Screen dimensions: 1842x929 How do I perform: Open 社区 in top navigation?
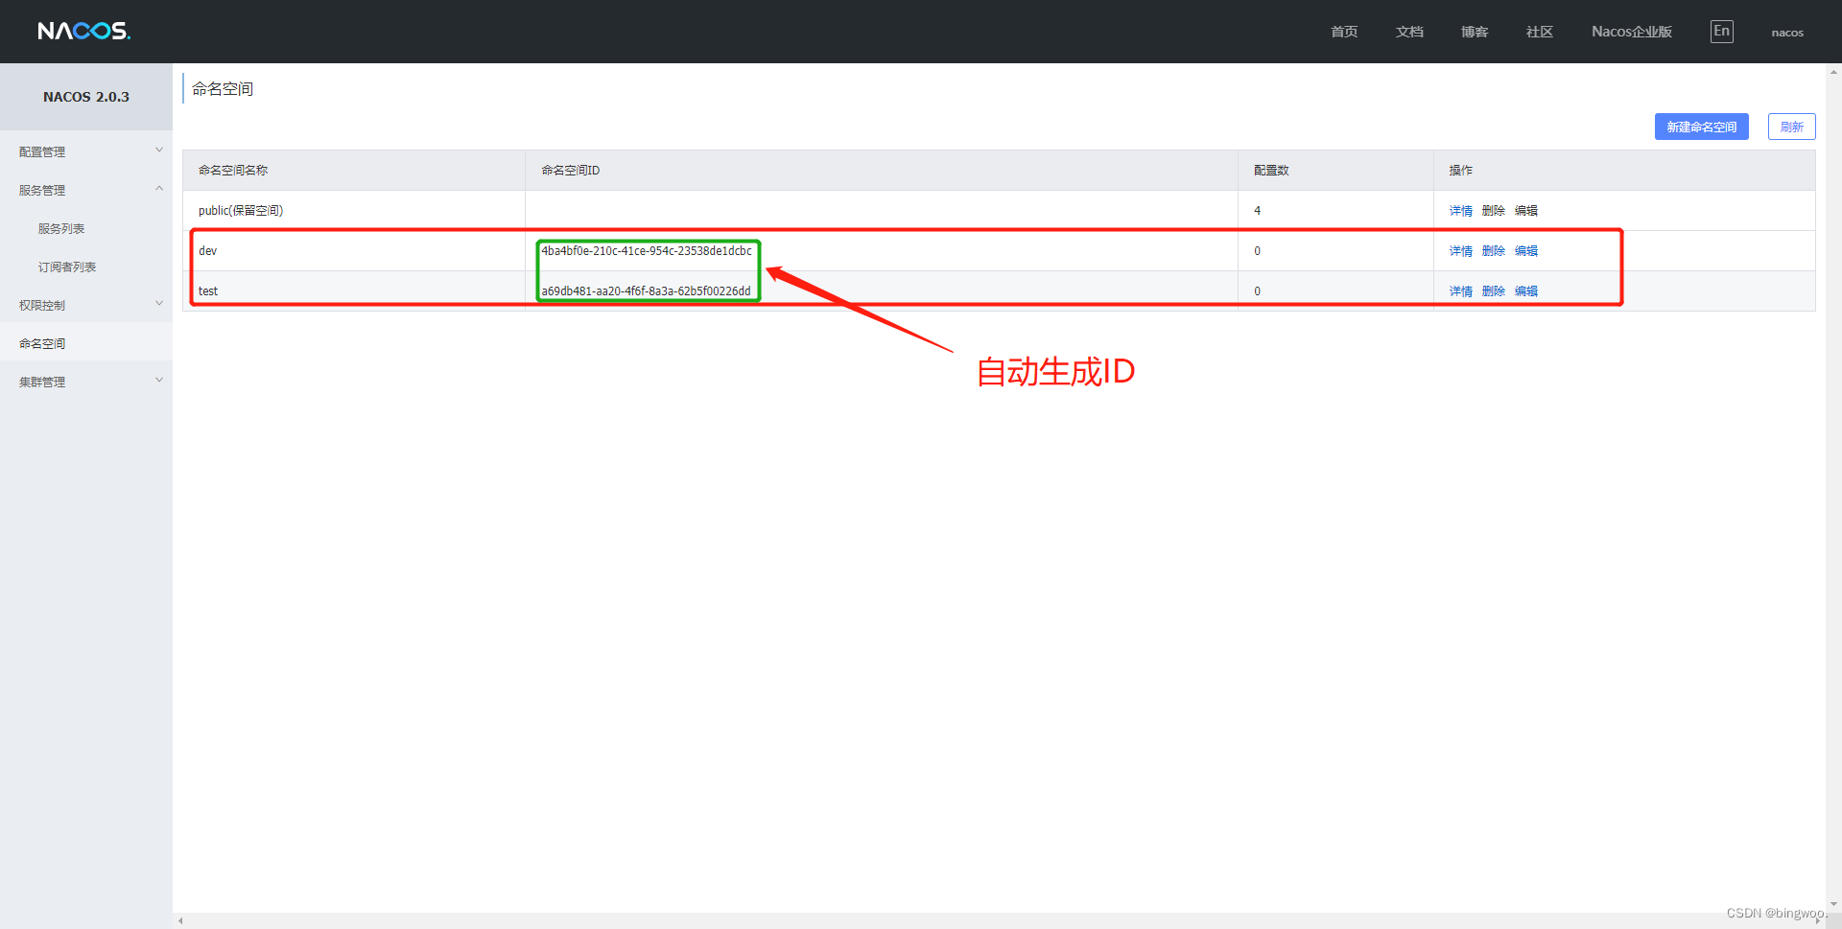point(1540,32)
